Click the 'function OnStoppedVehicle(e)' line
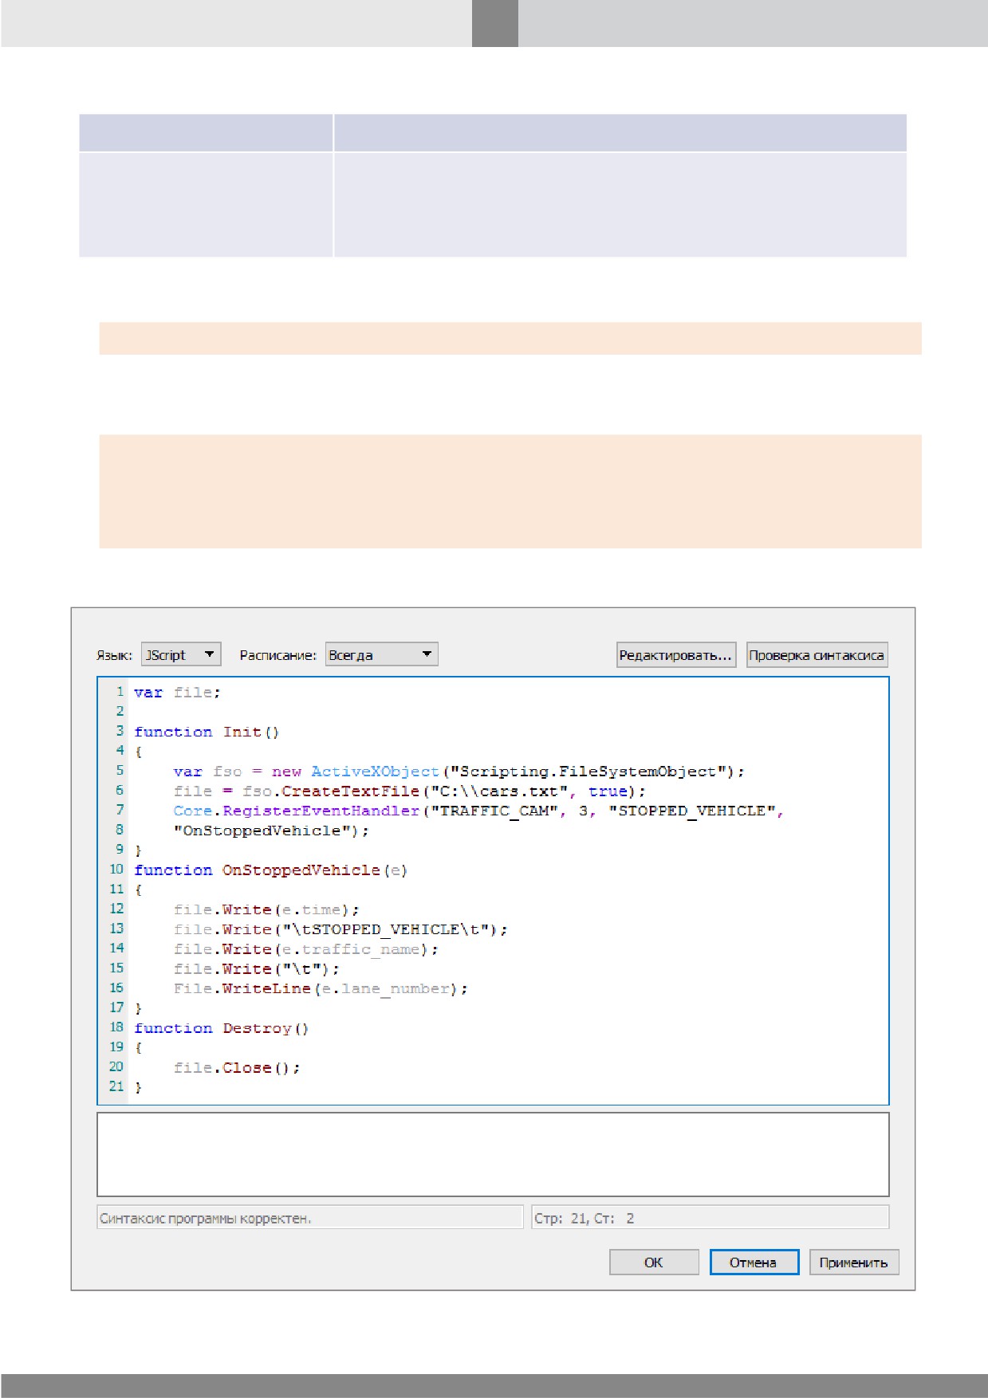 point(270,870)
